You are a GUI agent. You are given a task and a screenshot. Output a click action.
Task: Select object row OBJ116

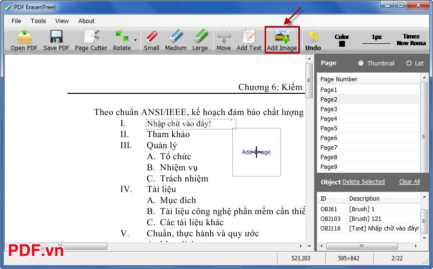click(369, 229)
